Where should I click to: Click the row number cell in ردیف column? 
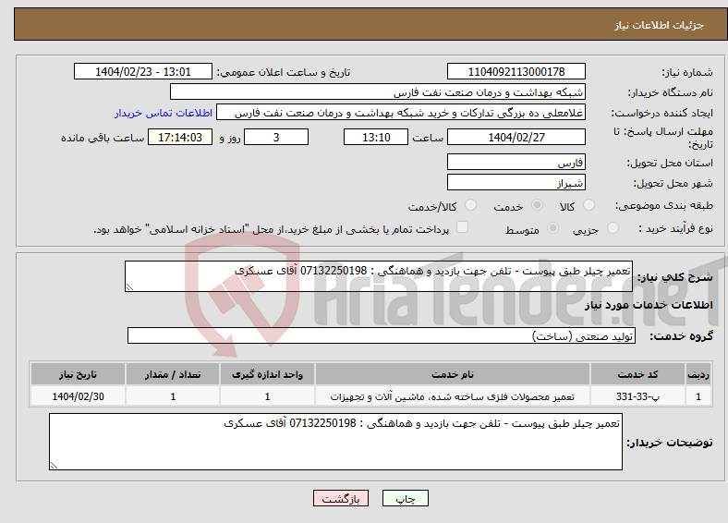pos(698,396)
